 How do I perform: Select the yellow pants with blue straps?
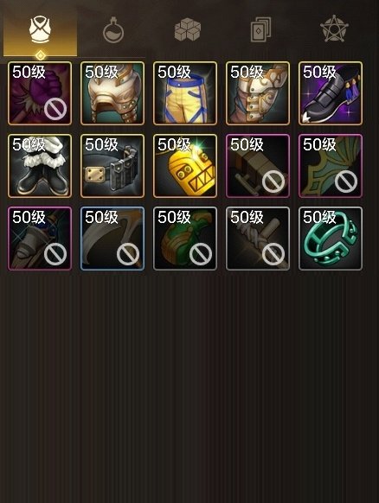click(x=185, y=93)
